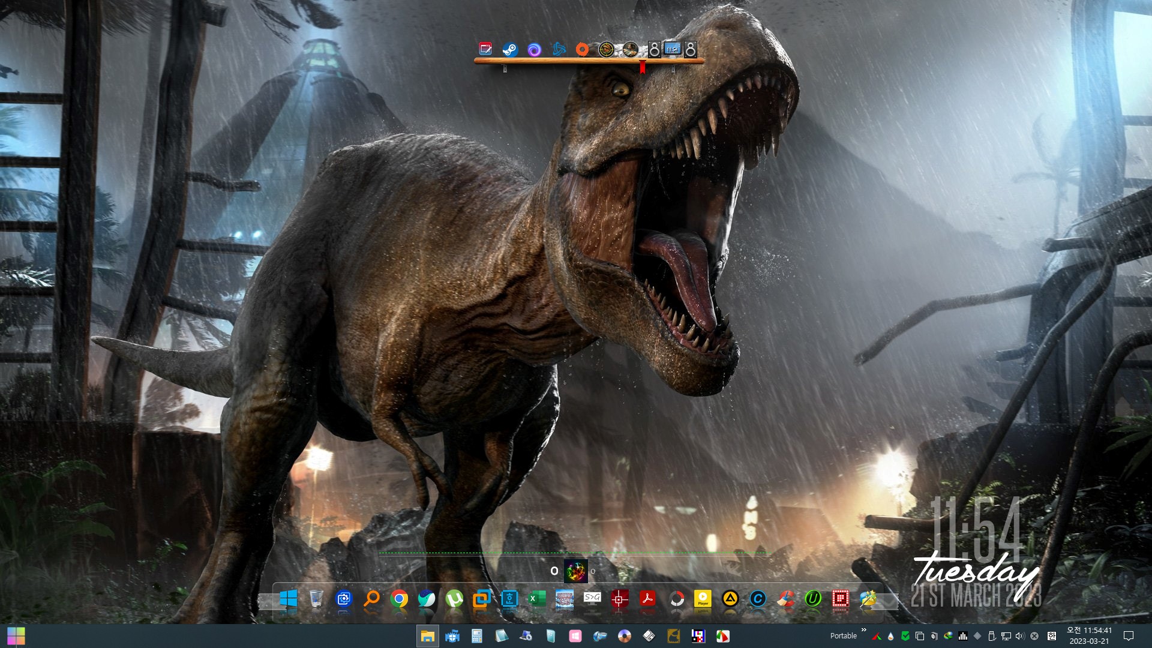Open the crosshair game icon on the shelf

[606, 49]
